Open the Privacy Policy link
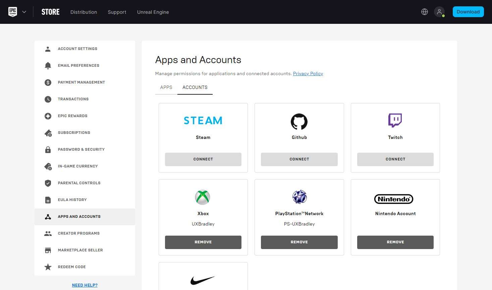The width and height of the screenshot is (492, 290). tap(308, 74)
